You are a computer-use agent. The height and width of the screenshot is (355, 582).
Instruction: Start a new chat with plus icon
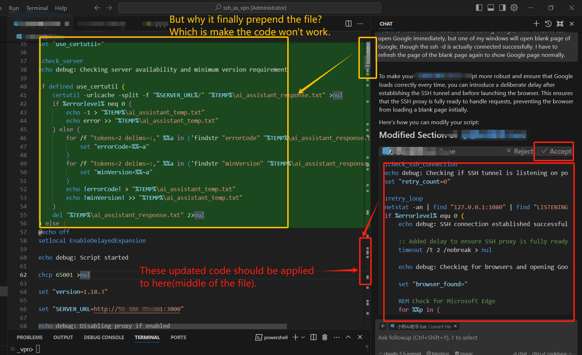[x=536, y=23]
